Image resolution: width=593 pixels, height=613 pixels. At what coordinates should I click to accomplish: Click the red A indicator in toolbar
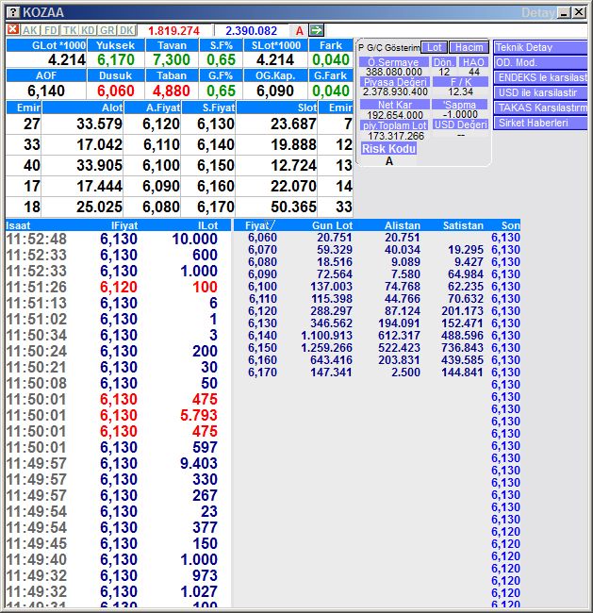(x=300, y=31)
